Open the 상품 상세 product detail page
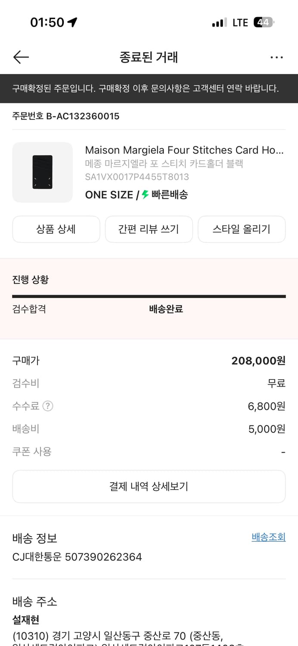The image size is (298, 646). [56, 229]
